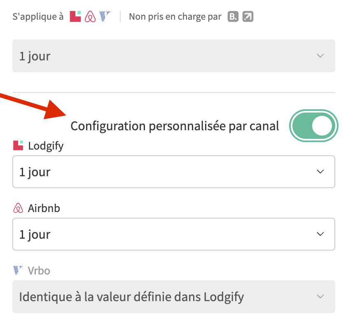Click the "Vrbo" channel label
This screenshot has height=327, width=355.
[39, 271]
